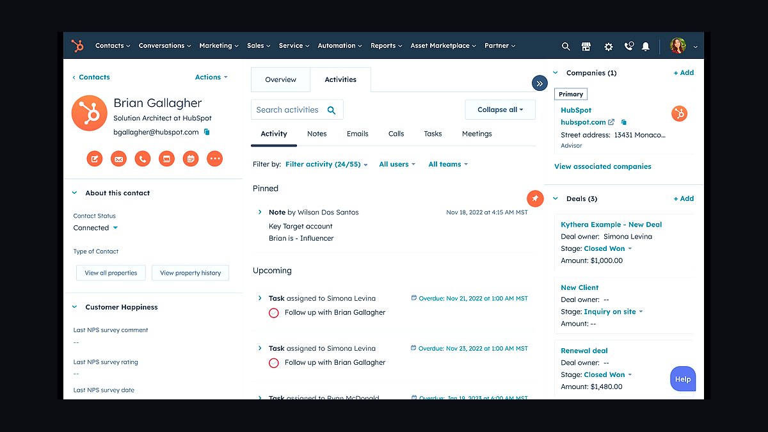Click the email icon under contact name

tap(118, 158)
